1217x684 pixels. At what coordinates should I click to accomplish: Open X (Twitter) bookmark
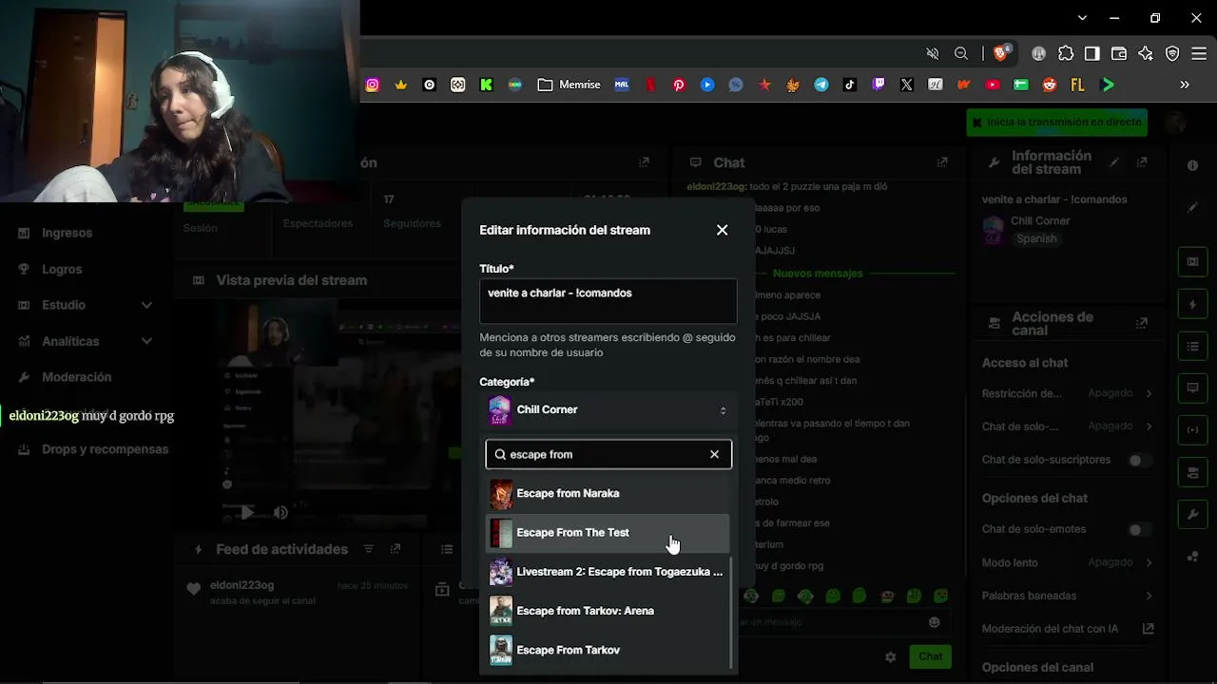pyautogui.click(x=907, y=85)
